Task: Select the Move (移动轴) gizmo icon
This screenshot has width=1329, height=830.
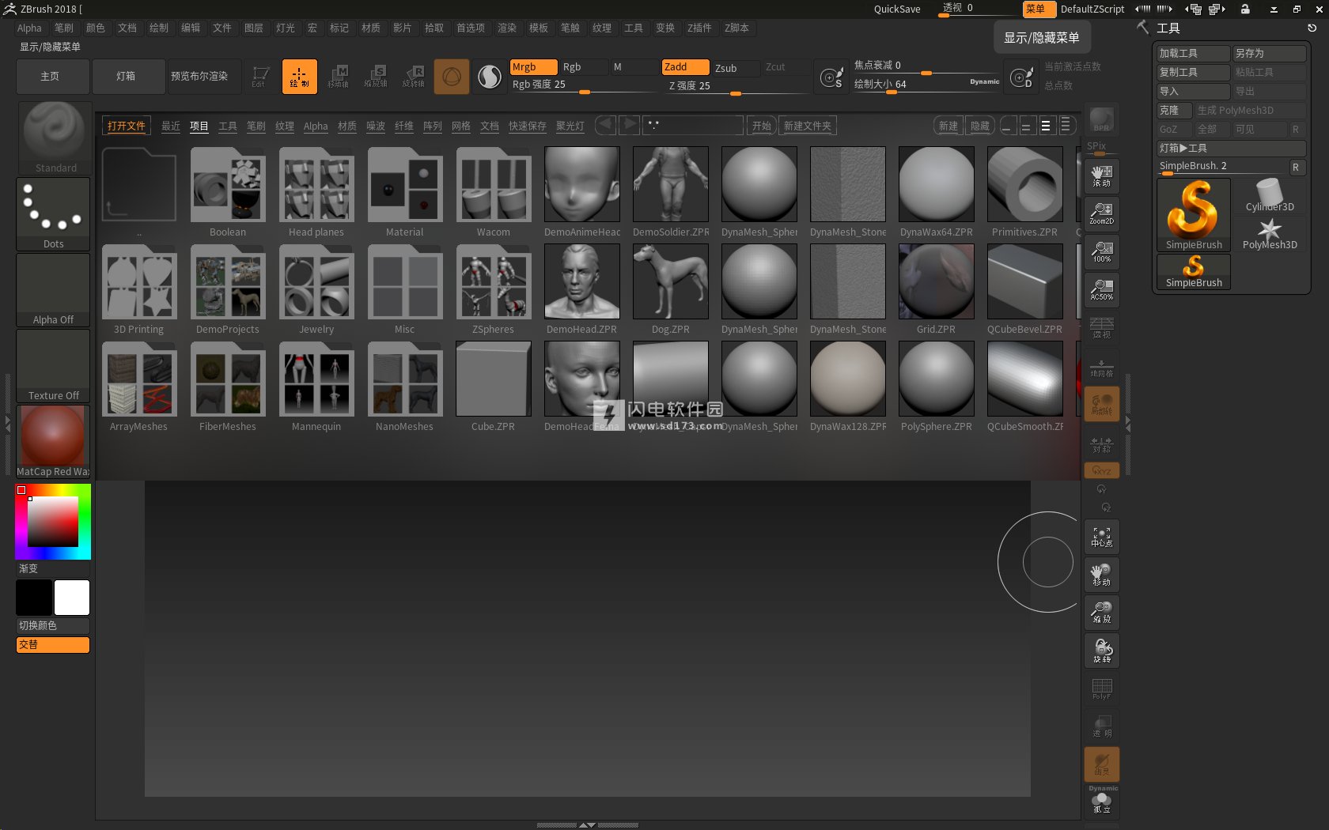Action: tap(339, 77)
